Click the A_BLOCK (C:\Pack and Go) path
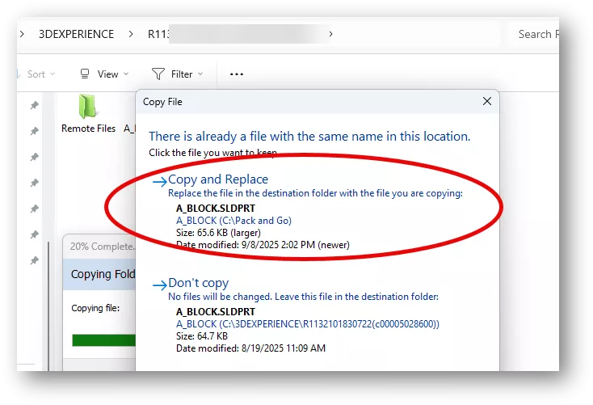Viewport: 593px width, 405px height. 233,221
